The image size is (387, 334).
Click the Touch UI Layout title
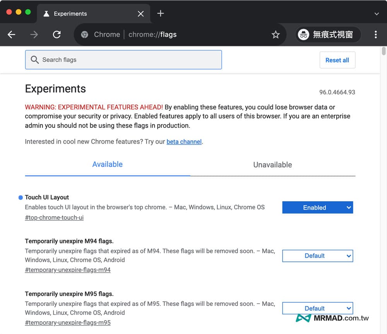(47, 197)
